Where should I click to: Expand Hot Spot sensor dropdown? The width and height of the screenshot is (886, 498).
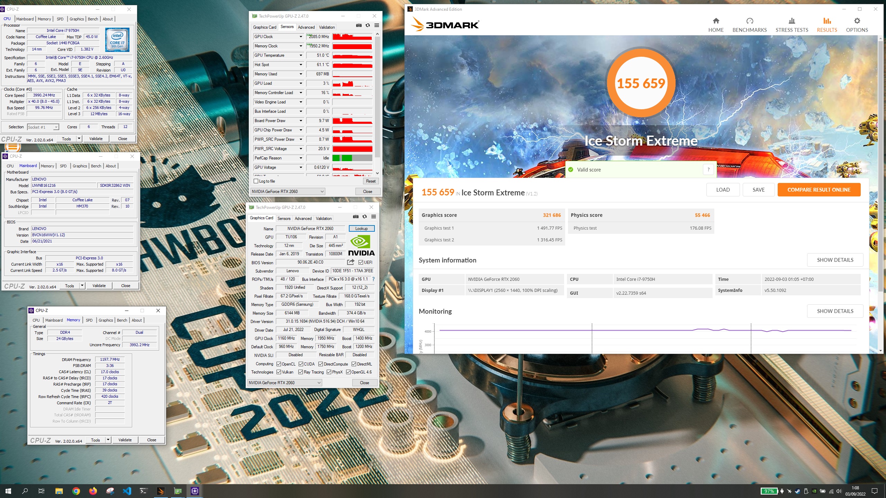pos(301,65)
